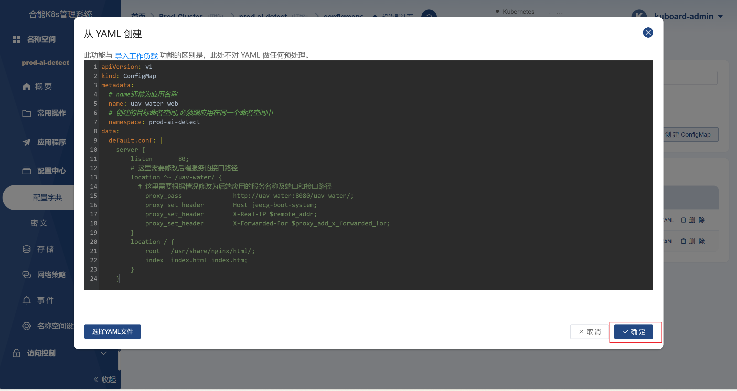Click the first 删除 trash icon

click(683, 220)
